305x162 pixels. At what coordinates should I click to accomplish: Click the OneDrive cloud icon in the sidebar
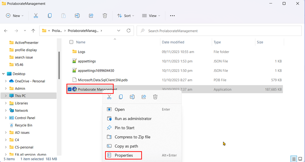click(x=11, y=81)
